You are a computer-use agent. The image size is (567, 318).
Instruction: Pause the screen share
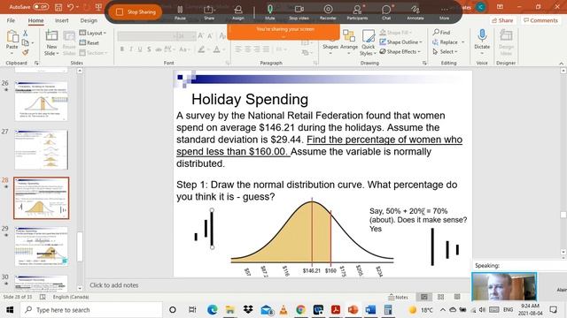coord(180,11)
